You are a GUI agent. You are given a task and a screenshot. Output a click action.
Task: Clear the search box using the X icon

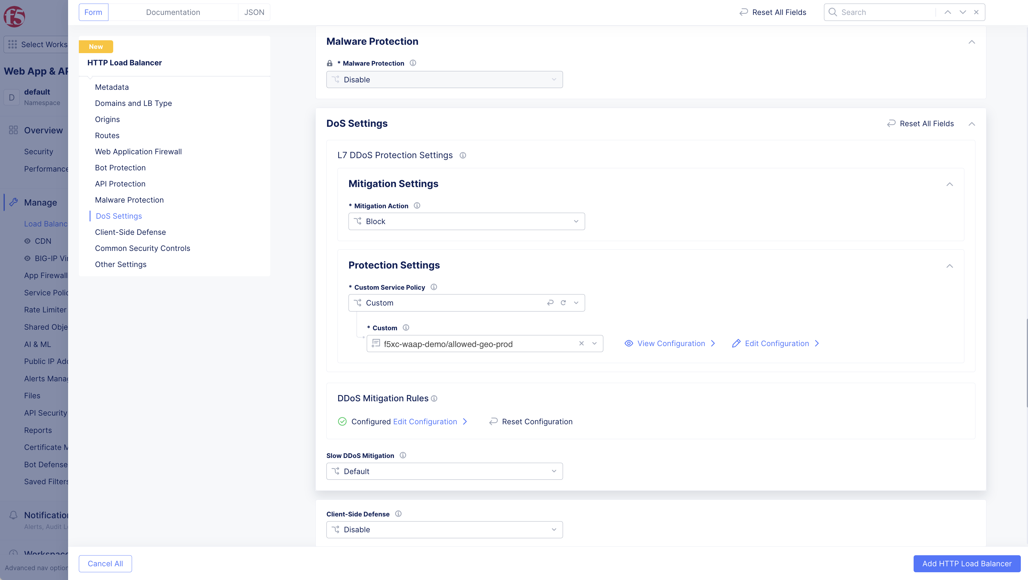[977, 12]
